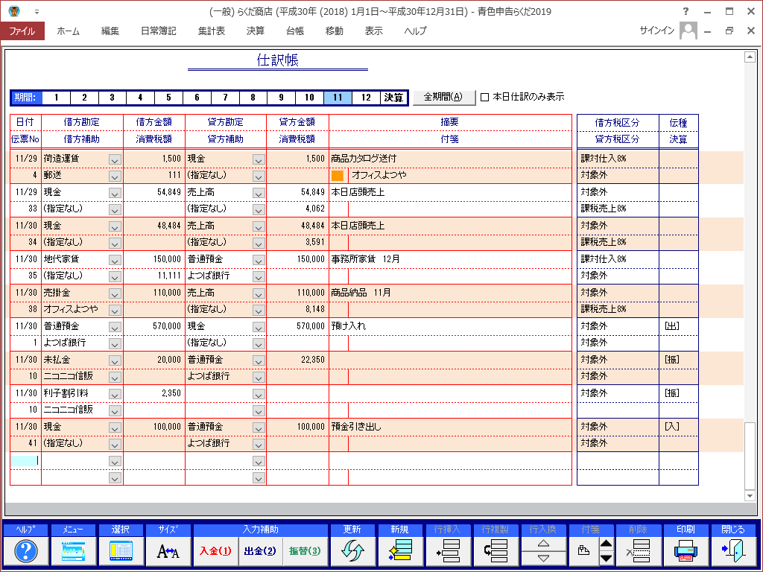Click the 商品カタログ送付 description cell
This screenshot has height=572, width=763.
coord(450,159)
